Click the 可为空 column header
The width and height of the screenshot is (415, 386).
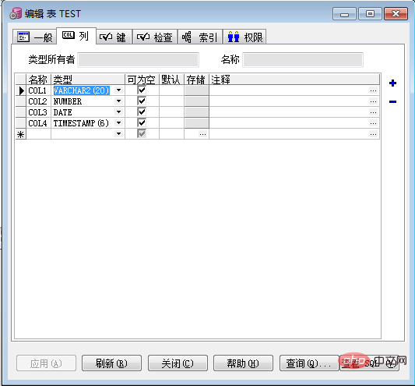(x=142, y=80)
